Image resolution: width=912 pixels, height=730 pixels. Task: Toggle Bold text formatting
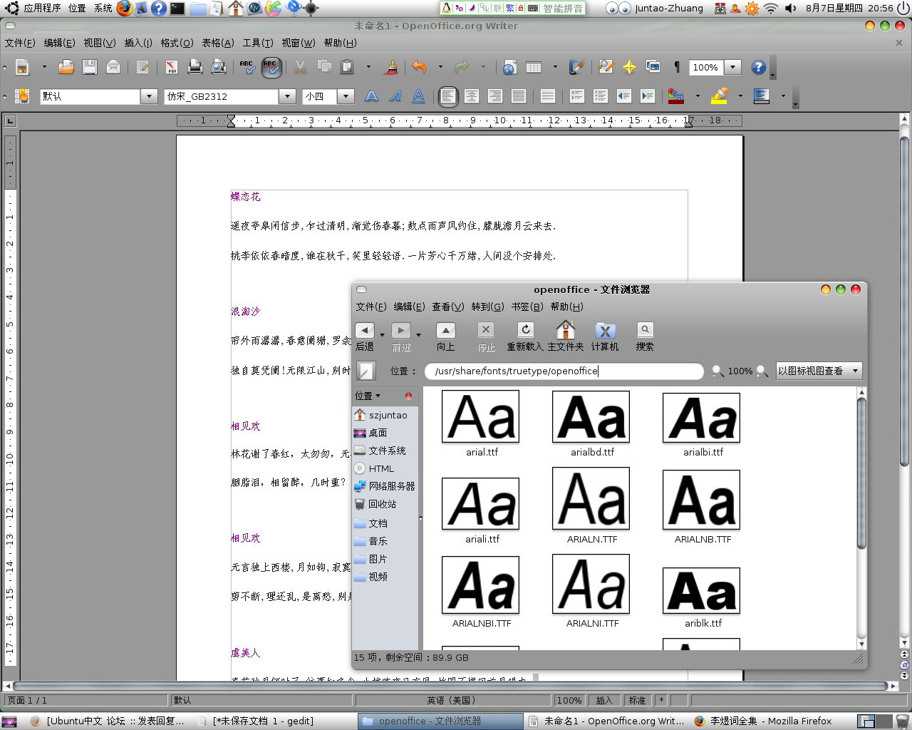point(371,96)
